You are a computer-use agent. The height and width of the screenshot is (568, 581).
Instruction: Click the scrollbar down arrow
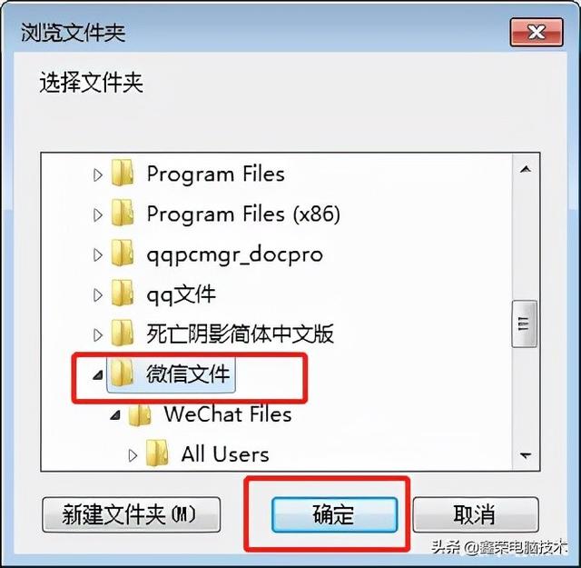[x=526, y=454]
